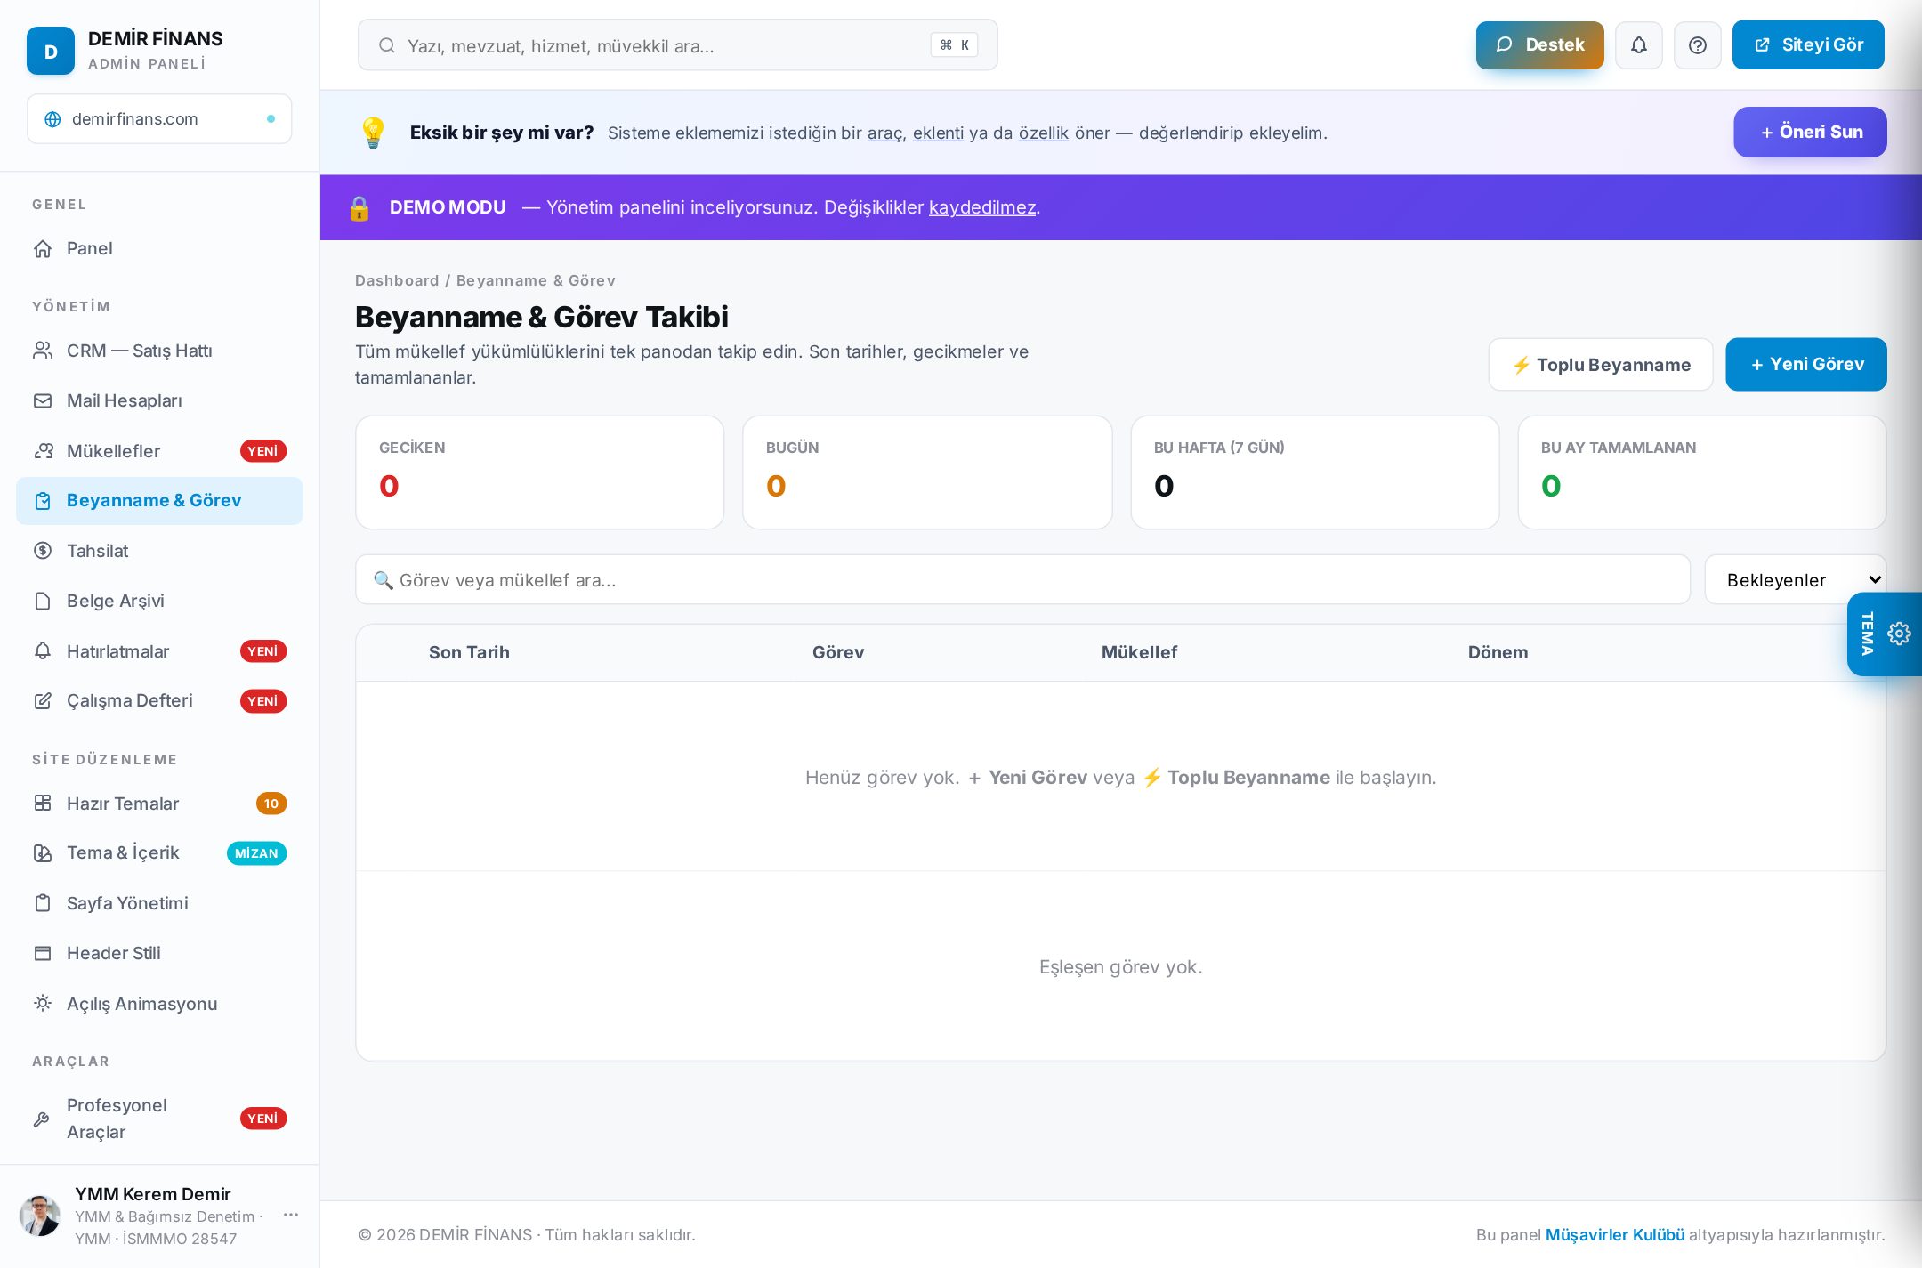Click Dashboard in the breadcrumb

[x=397, y=281]
